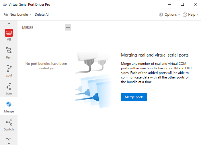
Task: Click the merge description paragraph
Action: [156, 72]
